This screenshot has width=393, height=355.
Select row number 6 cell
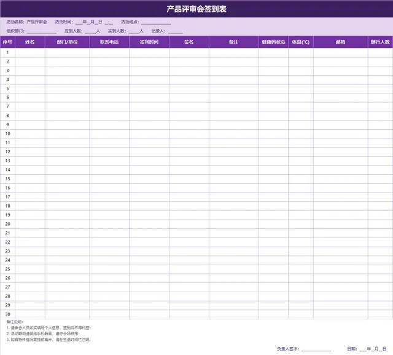coord(7,98)
